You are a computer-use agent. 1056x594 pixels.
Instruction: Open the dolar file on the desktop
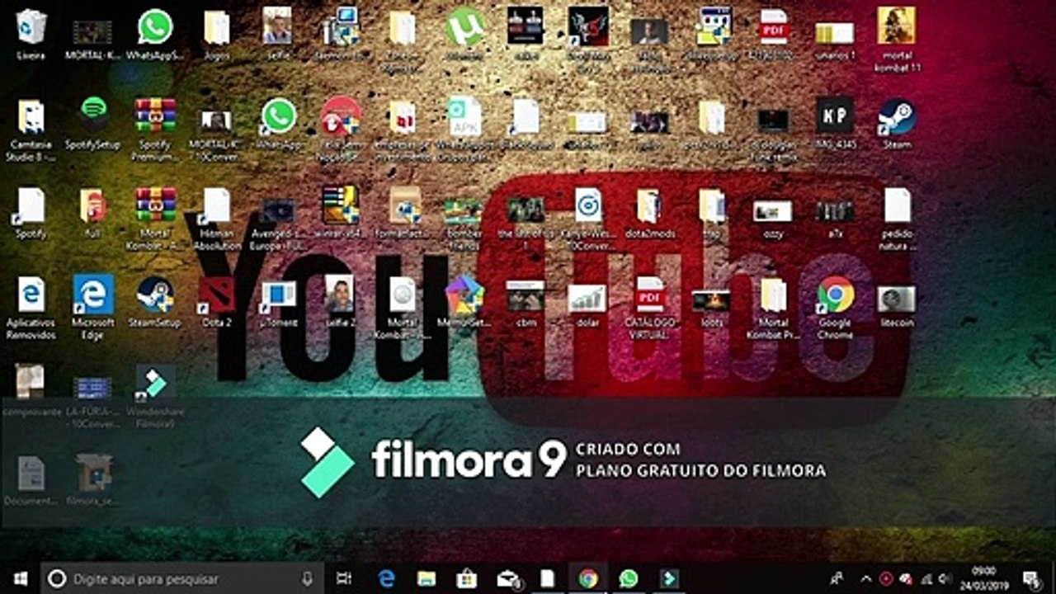[587, 305]
